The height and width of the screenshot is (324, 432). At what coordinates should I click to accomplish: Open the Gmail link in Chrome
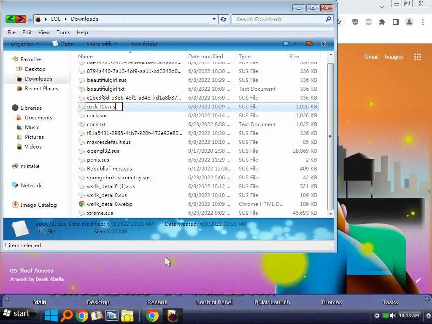tap(371, 57)
